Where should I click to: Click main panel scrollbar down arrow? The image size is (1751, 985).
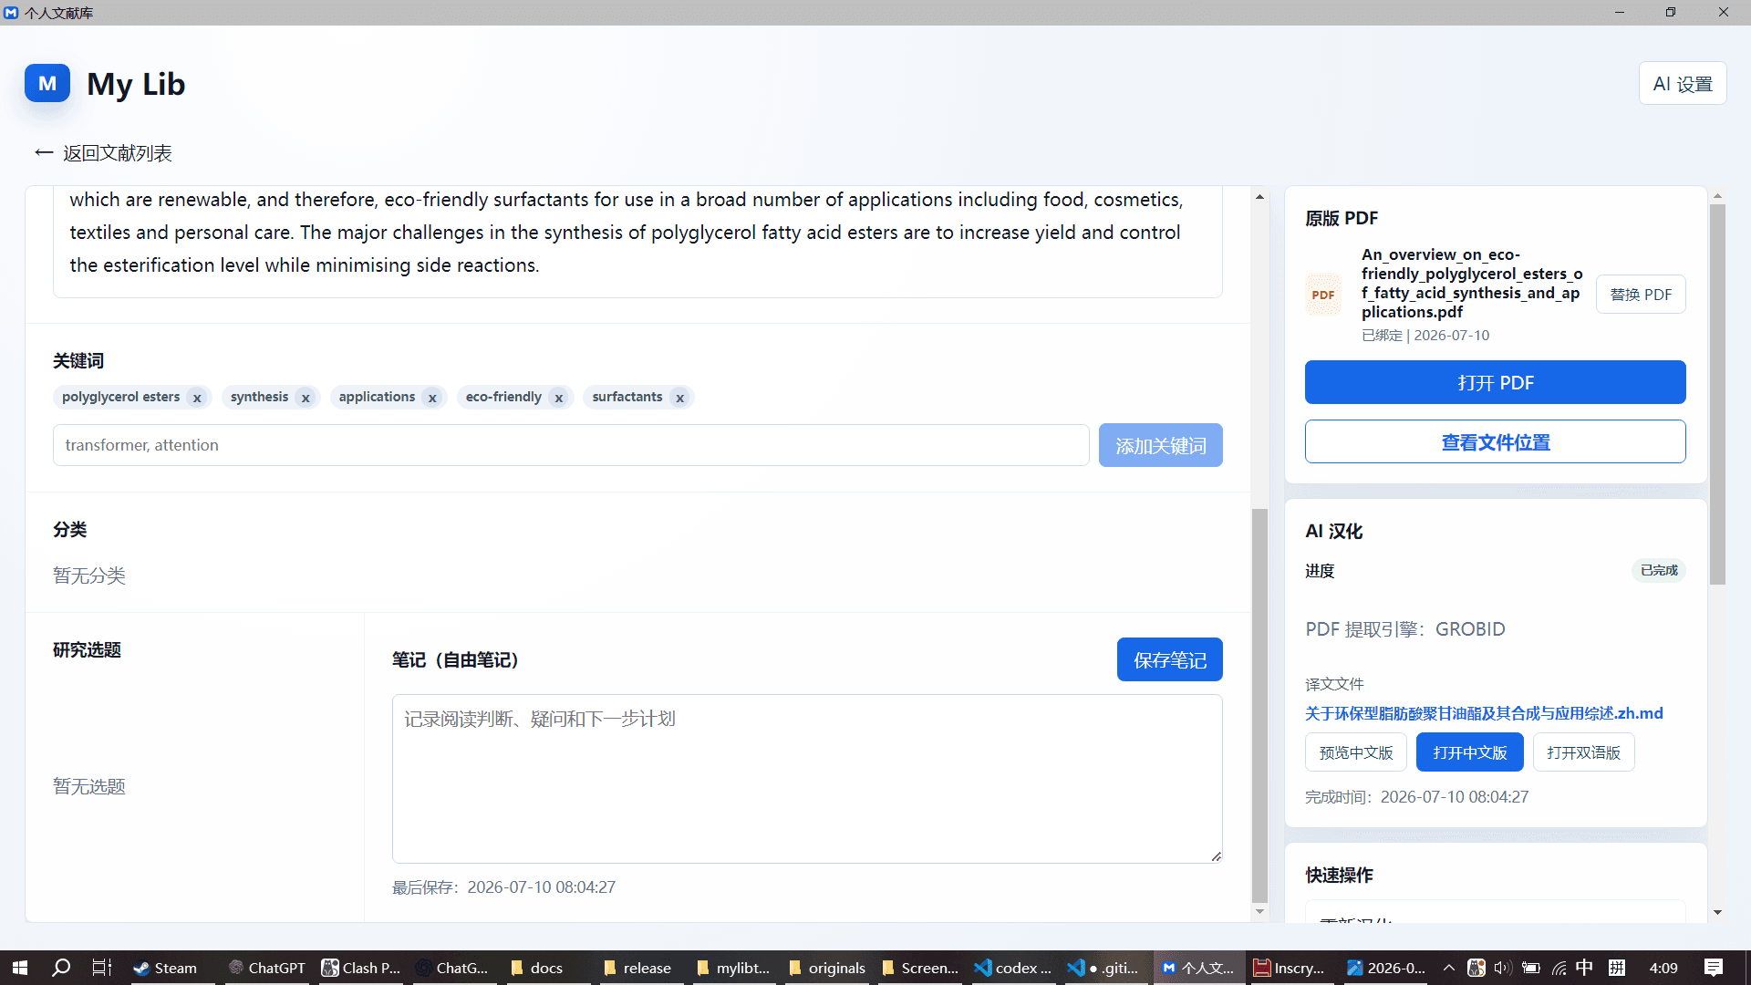(1259, 911)
